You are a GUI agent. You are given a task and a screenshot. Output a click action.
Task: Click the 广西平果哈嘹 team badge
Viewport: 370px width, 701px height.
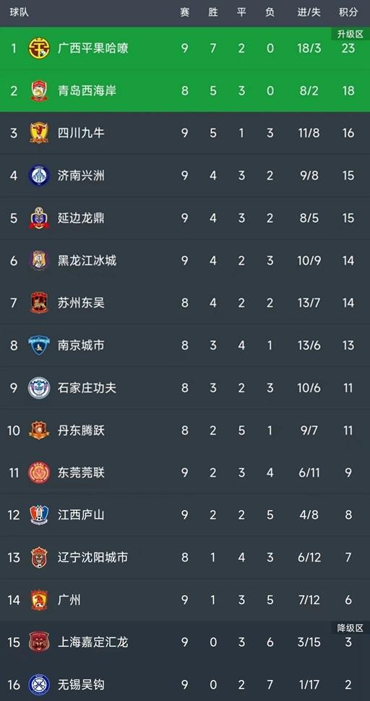click(39, 48)
